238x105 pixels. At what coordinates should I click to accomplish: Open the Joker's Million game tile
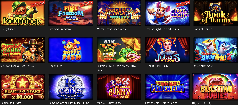[167, 50]
